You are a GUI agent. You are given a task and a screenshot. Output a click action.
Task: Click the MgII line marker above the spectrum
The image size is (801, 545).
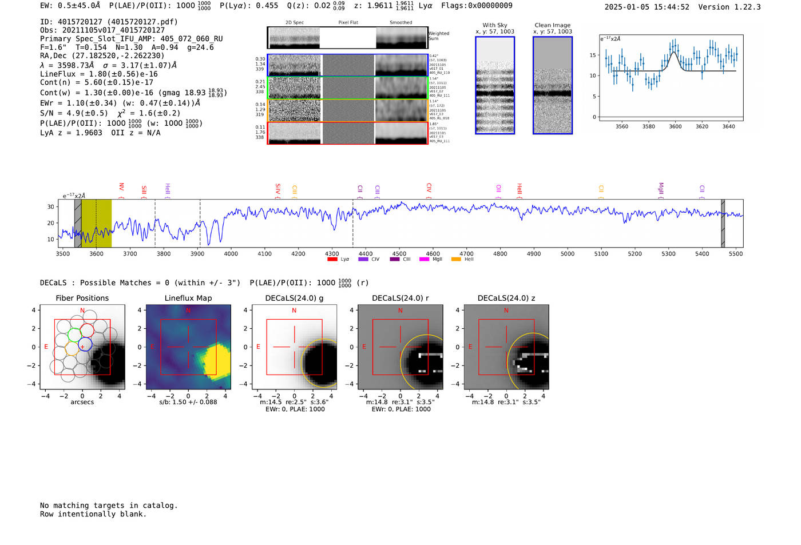[661, 190]
